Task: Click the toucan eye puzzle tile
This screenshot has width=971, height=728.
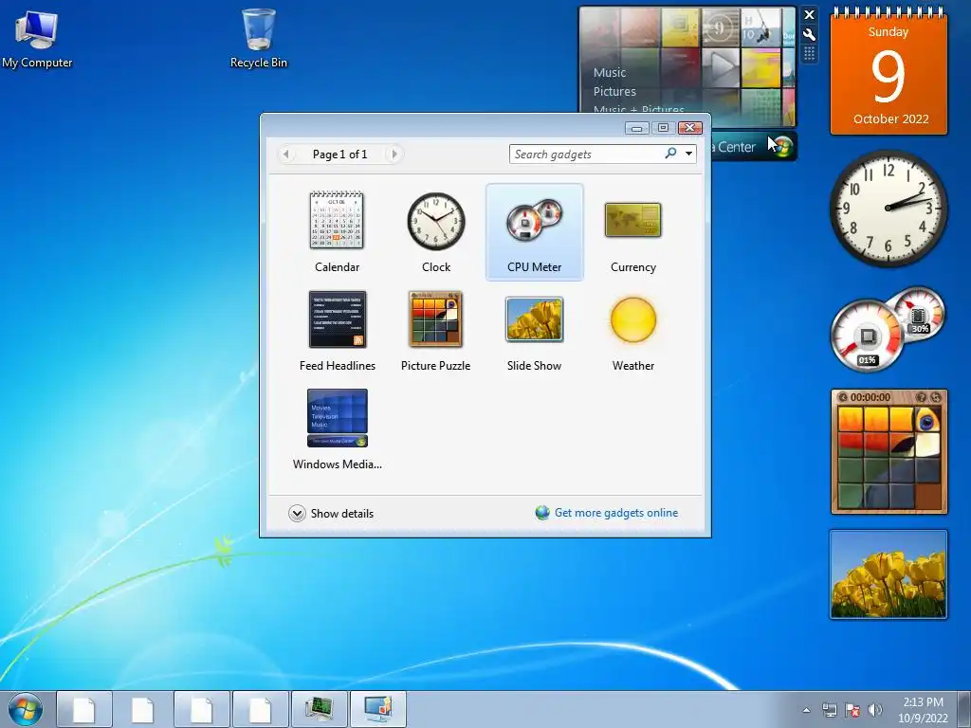Action: [927, 420]
